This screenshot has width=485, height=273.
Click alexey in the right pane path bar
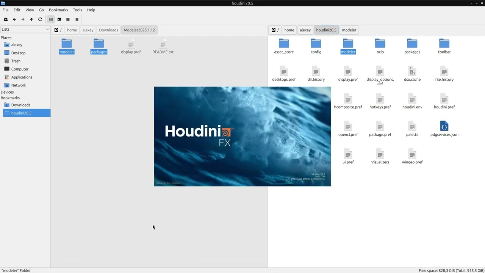(305, 30)
